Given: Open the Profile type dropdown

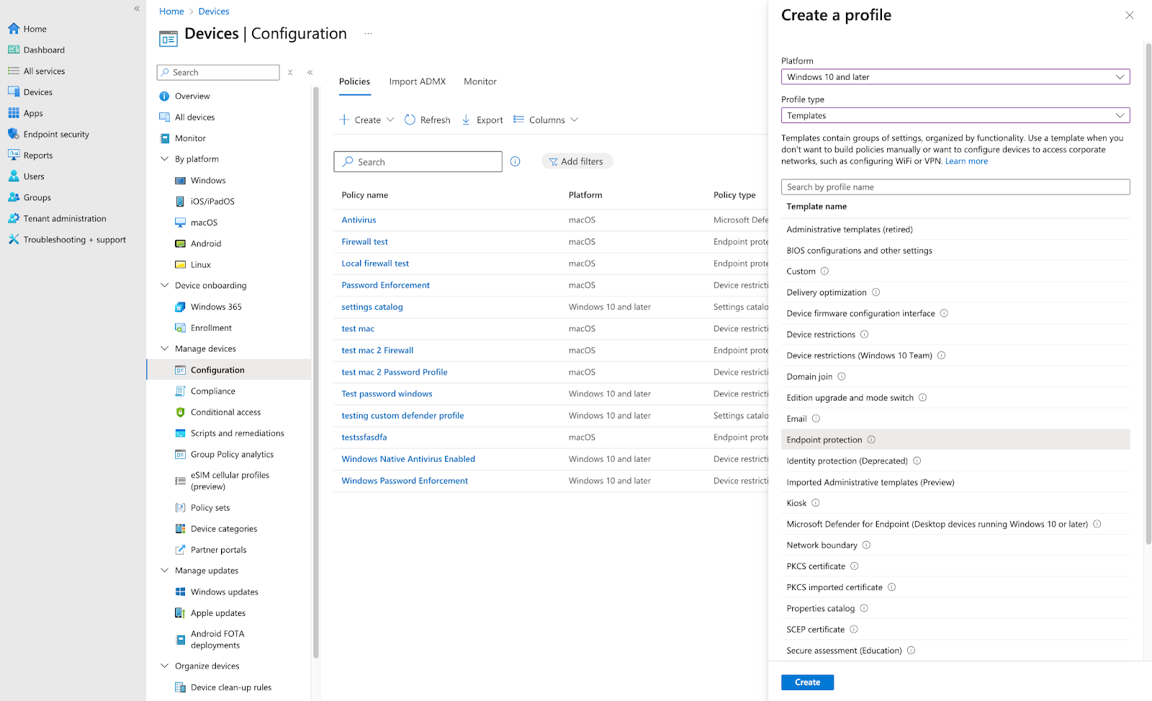Looking at the screenshot, I should pyautogui.click(x=955, y=115).
